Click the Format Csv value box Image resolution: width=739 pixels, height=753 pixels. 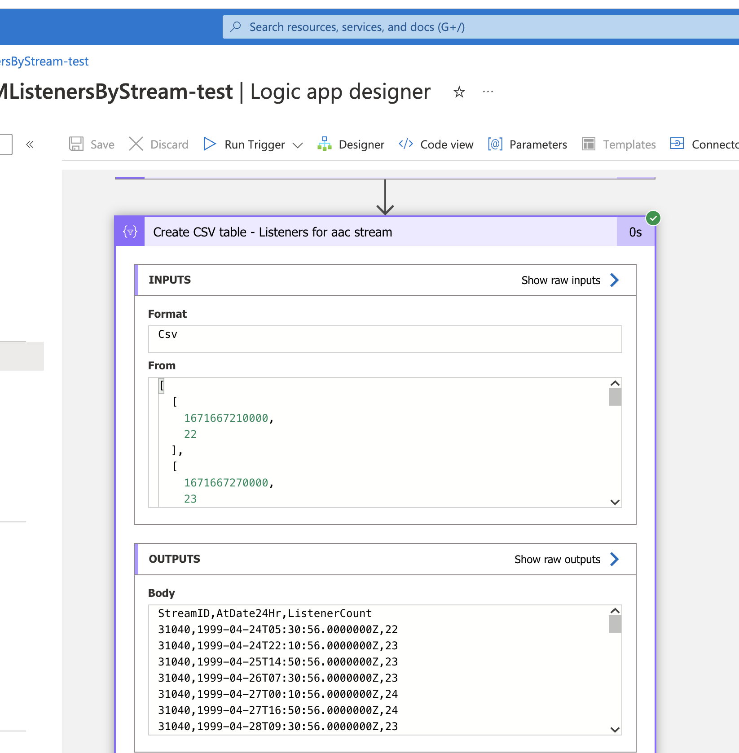[x=385, y=339]
